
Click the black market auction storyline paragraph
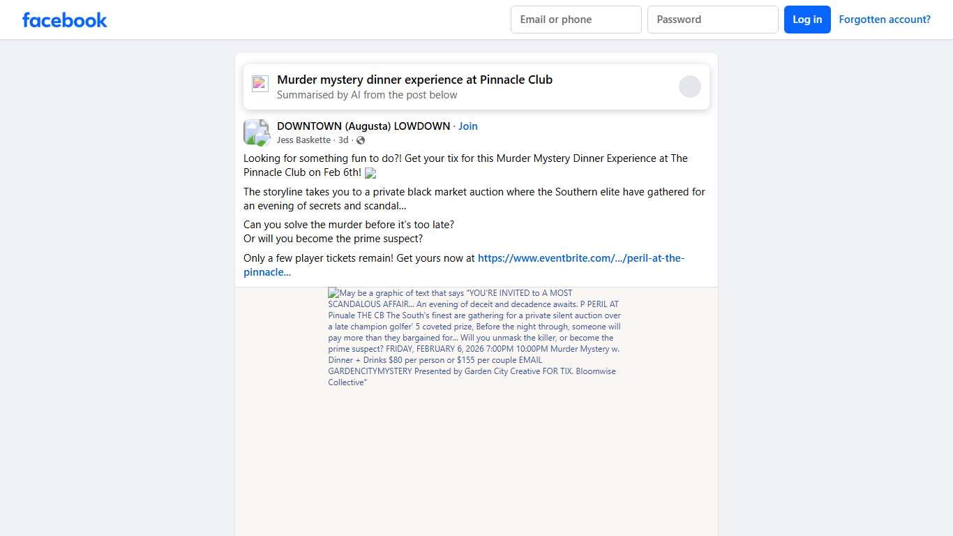[x=474, y=199]
